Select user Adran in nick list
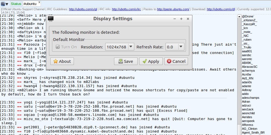 pos(246,102)
